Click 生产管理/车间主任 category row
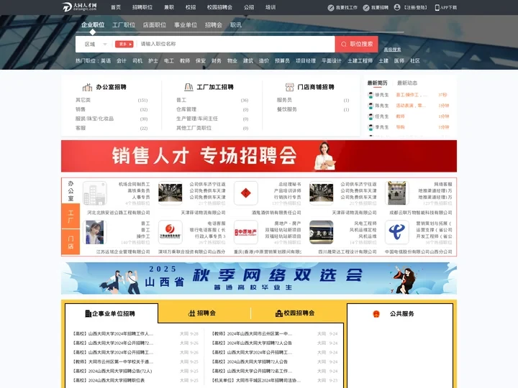518x388 pixels. 212,119
